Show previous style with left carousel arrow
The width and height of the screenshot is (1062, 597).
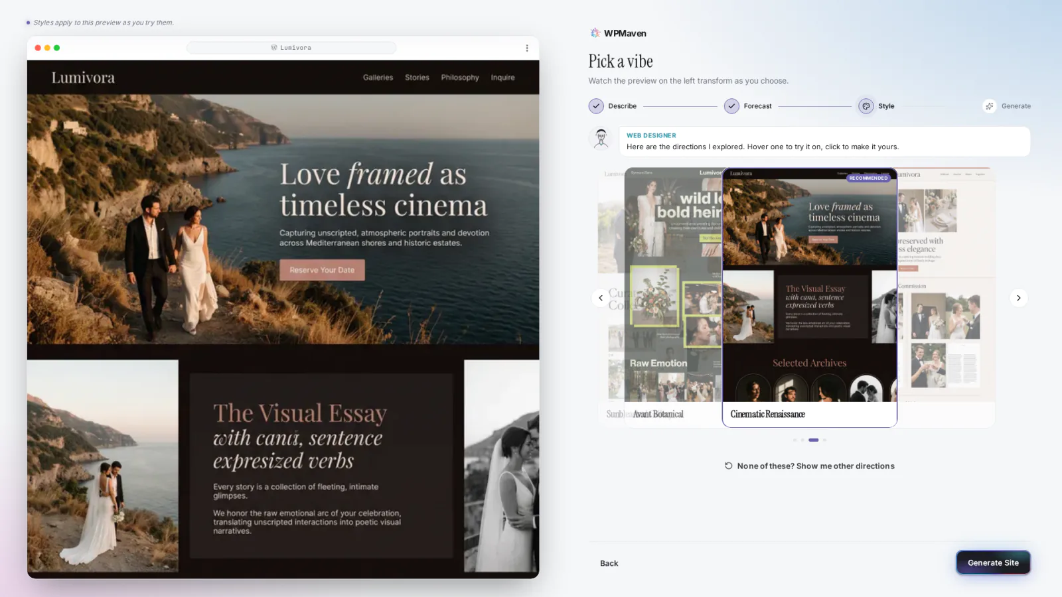pos(601,298)
